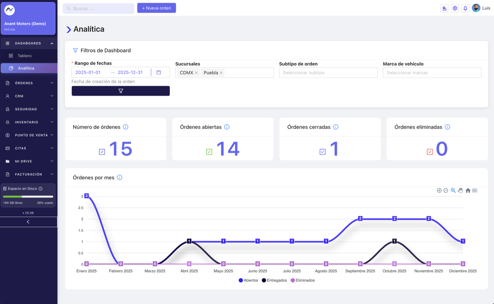Viewport: 494px width, 304px height.
Task: Open the Subtipo de orden dropdown
Action: (x=328, y=73)
